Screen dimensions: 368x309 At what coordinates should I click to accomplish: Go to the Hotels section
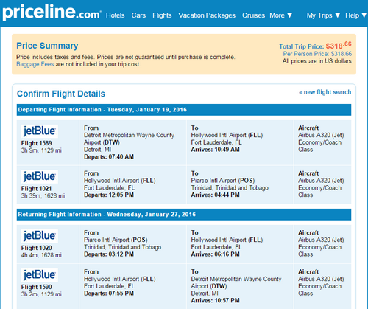pos(115,15)
